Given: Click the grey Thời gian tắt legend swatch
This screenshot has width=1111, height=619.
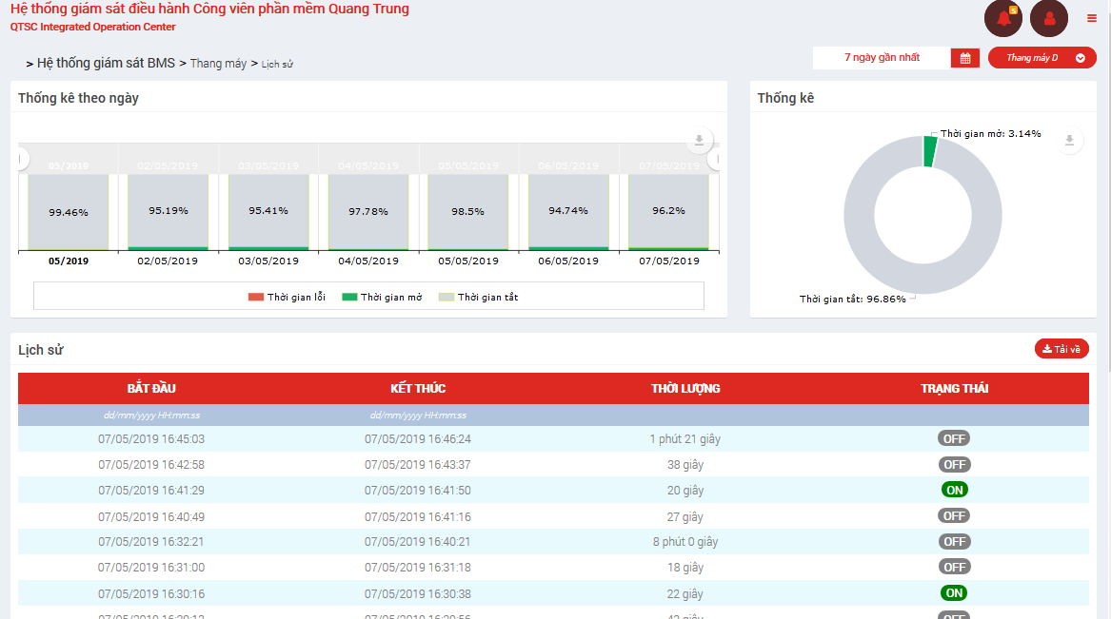Looking at the screenshot, I should coord(446,297).
